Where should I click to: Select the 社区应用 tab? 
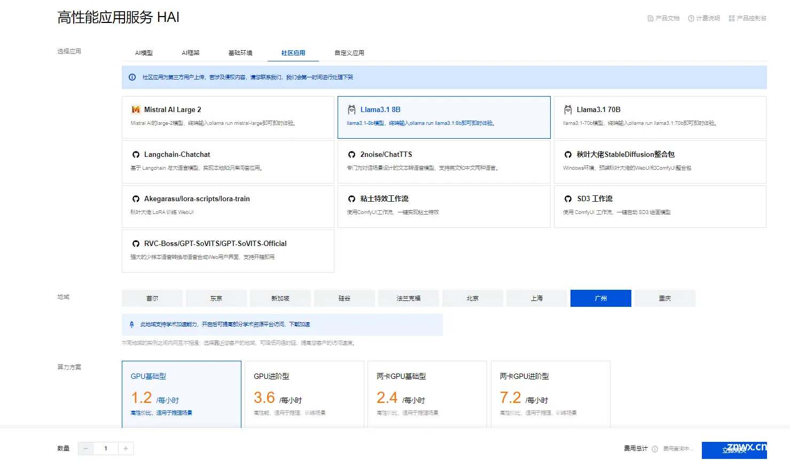[x=293, y=53]
